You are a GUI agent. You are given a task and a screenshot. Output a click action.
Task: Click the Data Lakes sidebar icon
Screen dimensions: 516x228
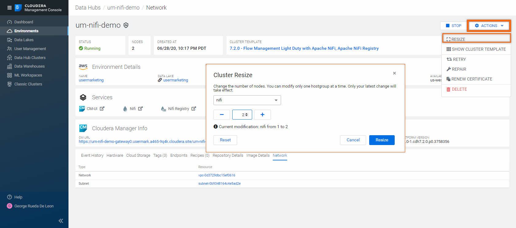coord(10,40)
